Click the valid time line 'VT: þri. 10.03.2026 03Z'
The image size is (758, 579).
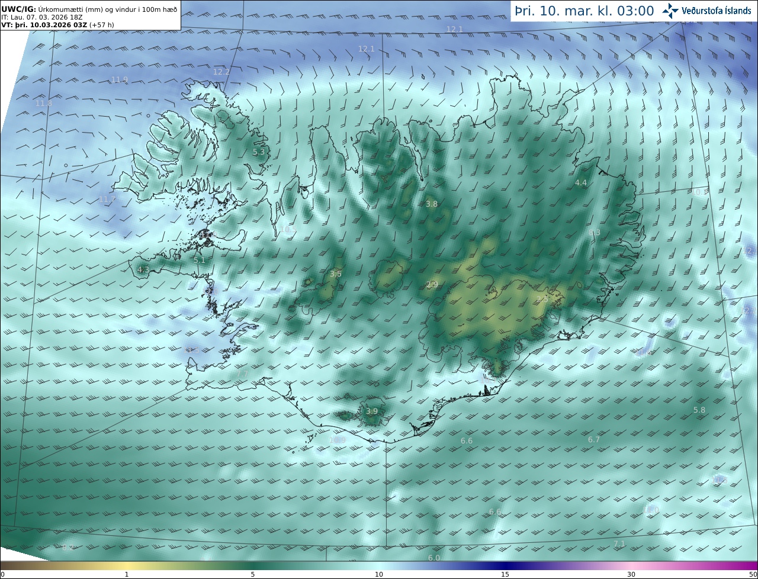(x=45, y=25)
